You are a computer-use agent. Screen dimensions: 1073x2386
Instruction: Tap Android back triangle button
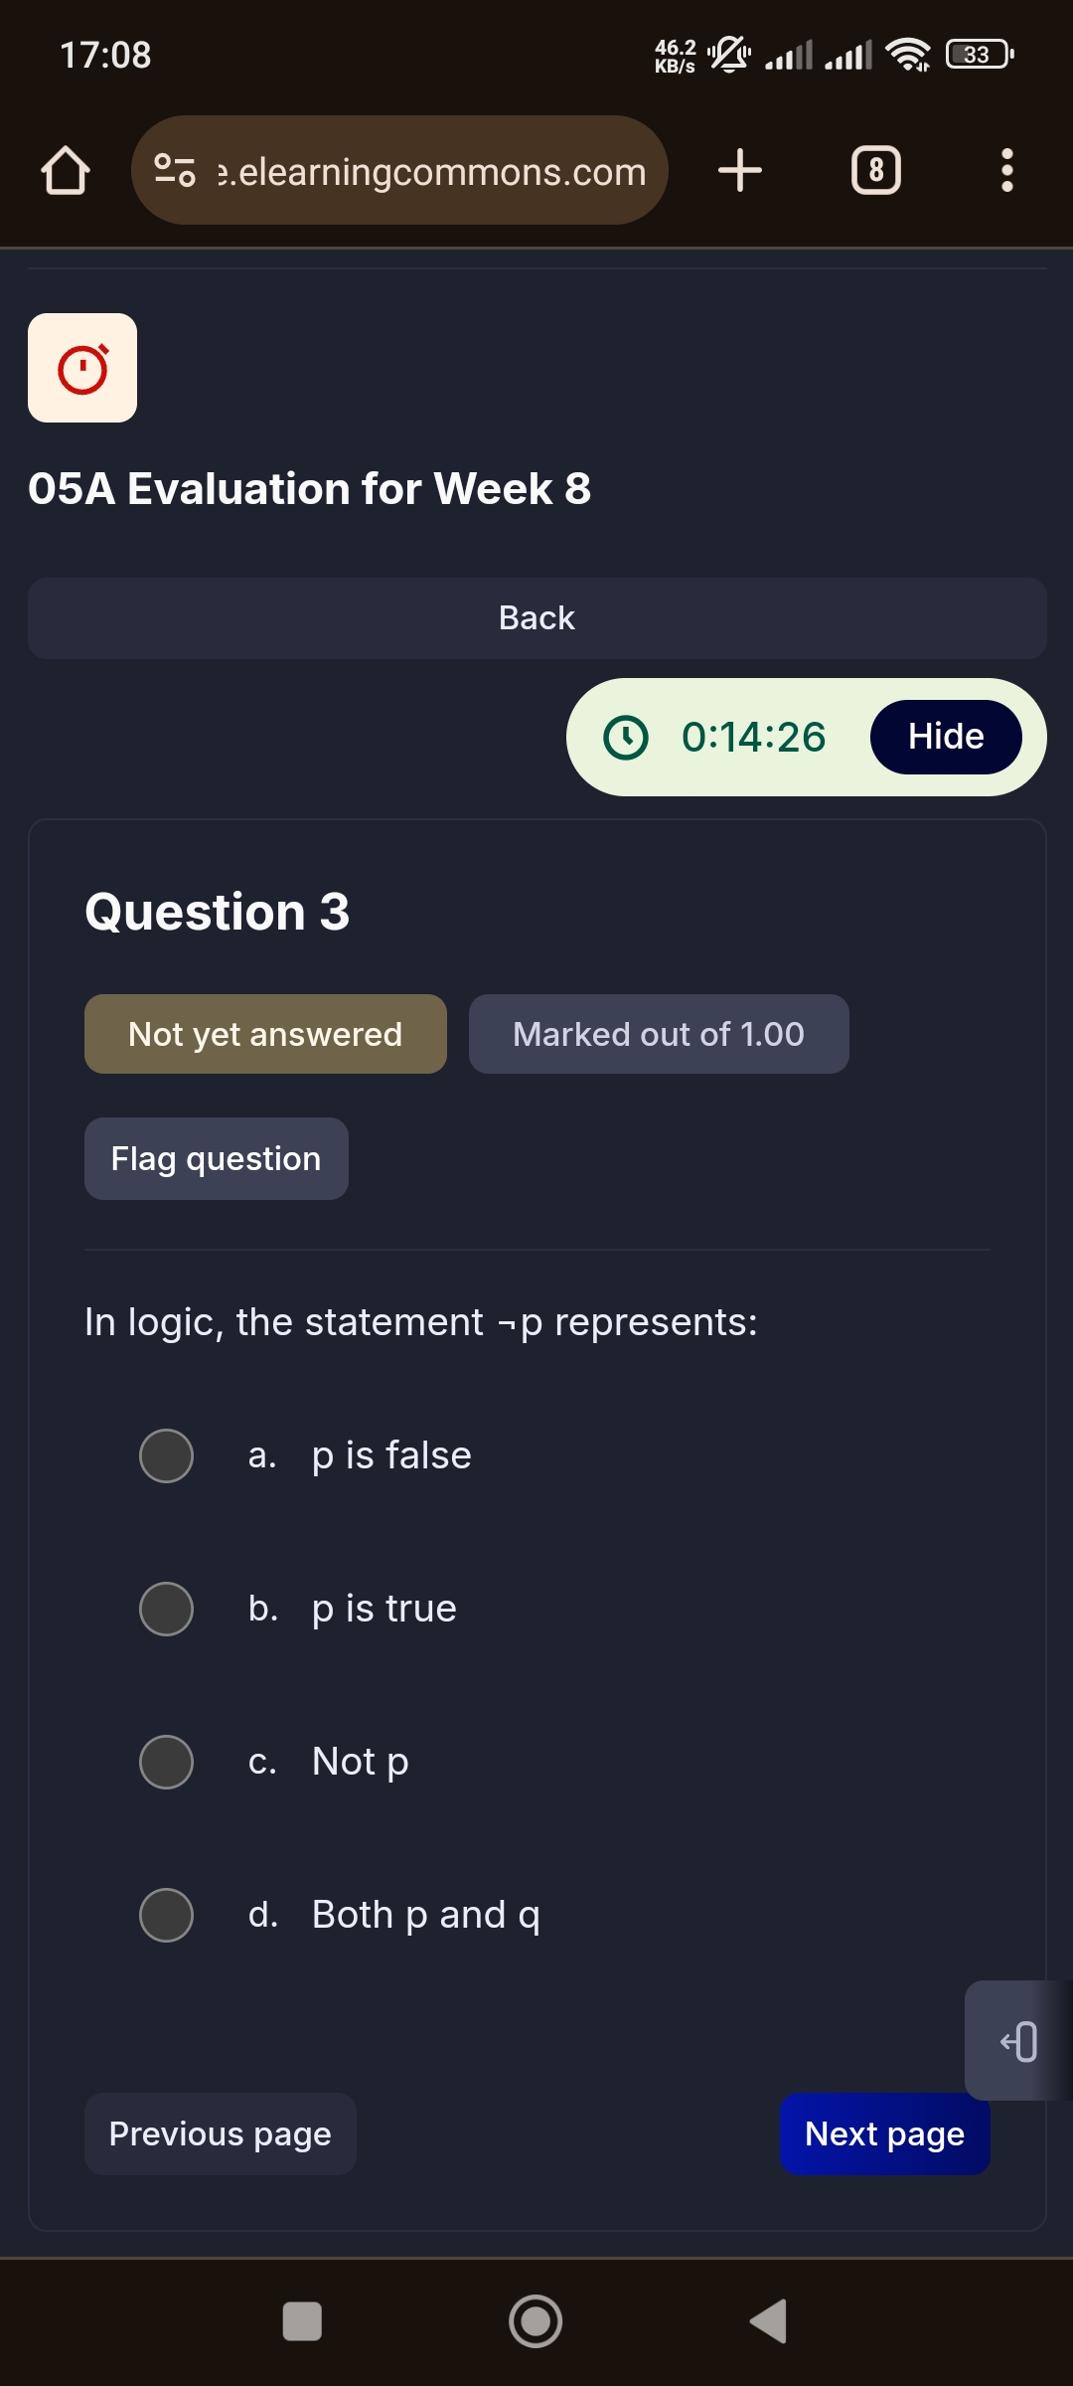pyautogui.click(x=769, y=2322)
